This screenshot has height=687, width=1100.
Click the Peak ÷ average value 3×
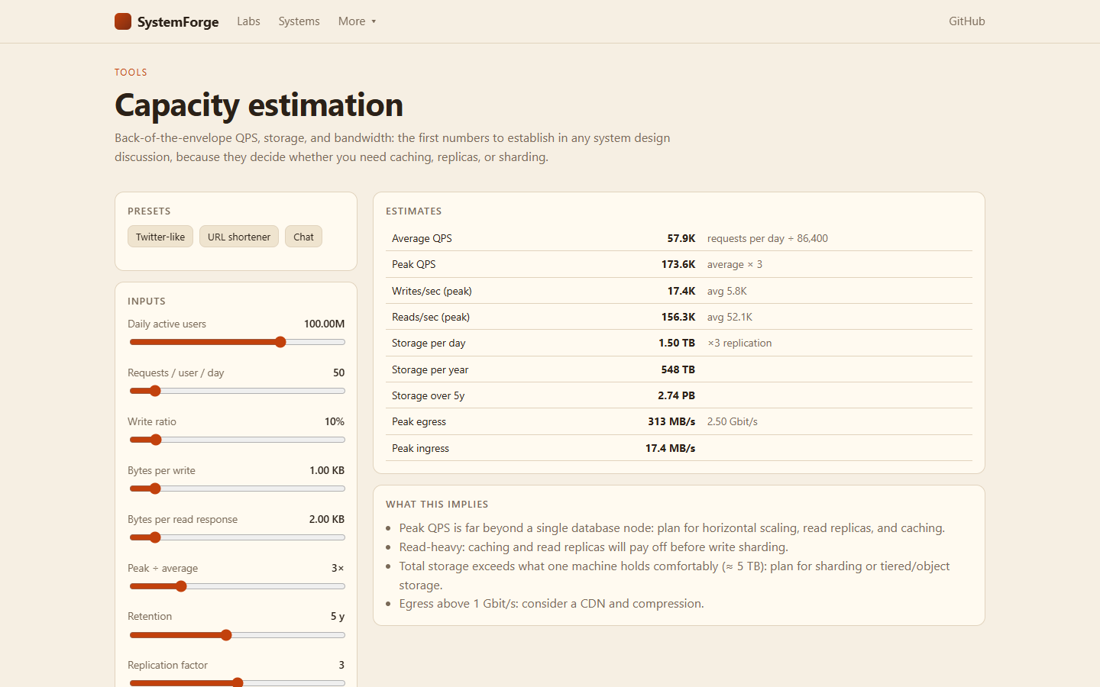(x=338, y=568)
